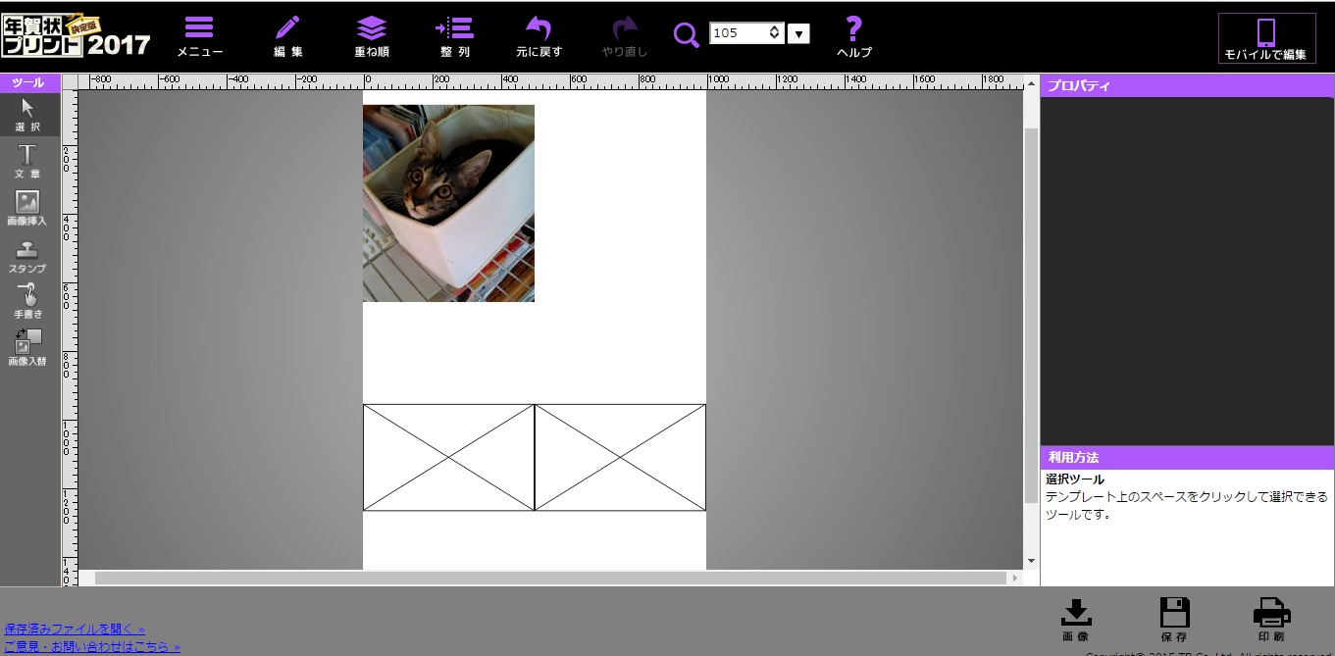The height and width of the screenshot is (656, 1335).
Task: Open the 保存済みファイルを開く link
Action: pos(75,629)
